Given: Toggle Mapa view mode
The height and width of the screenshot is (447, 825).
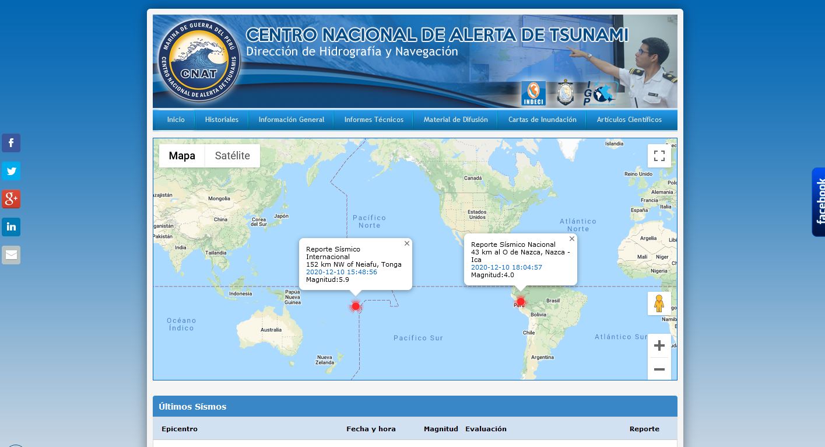Looking at the screenshot, I should [182, 156].
